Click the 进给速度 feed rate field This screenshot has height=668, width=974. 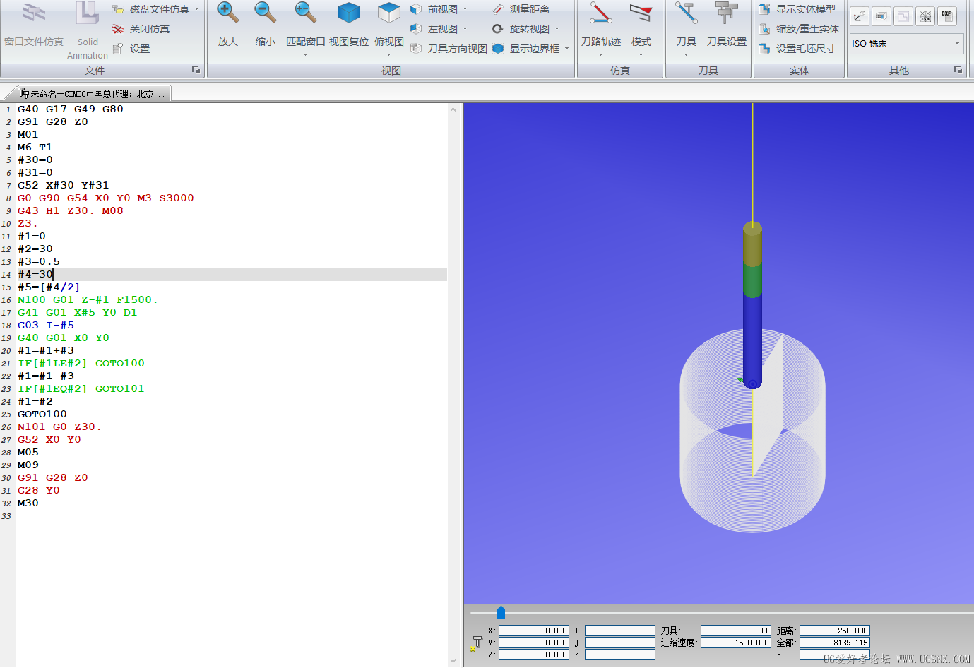pos(735,643)
